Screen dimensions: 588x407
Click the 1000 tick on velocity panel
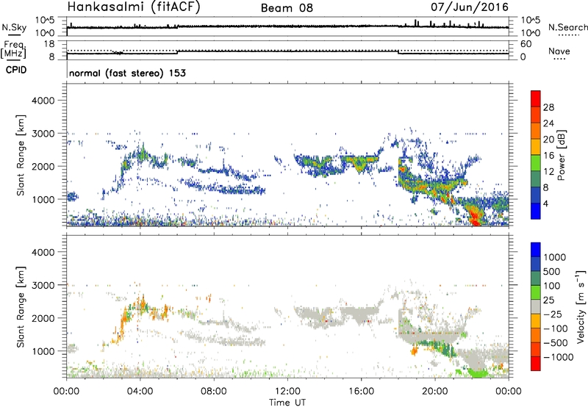[x=43, y=351]
